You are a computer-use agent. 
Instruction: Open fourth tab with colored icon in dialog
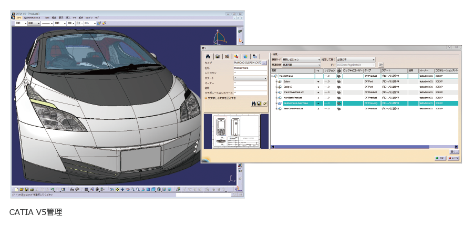tap(236, 56)
